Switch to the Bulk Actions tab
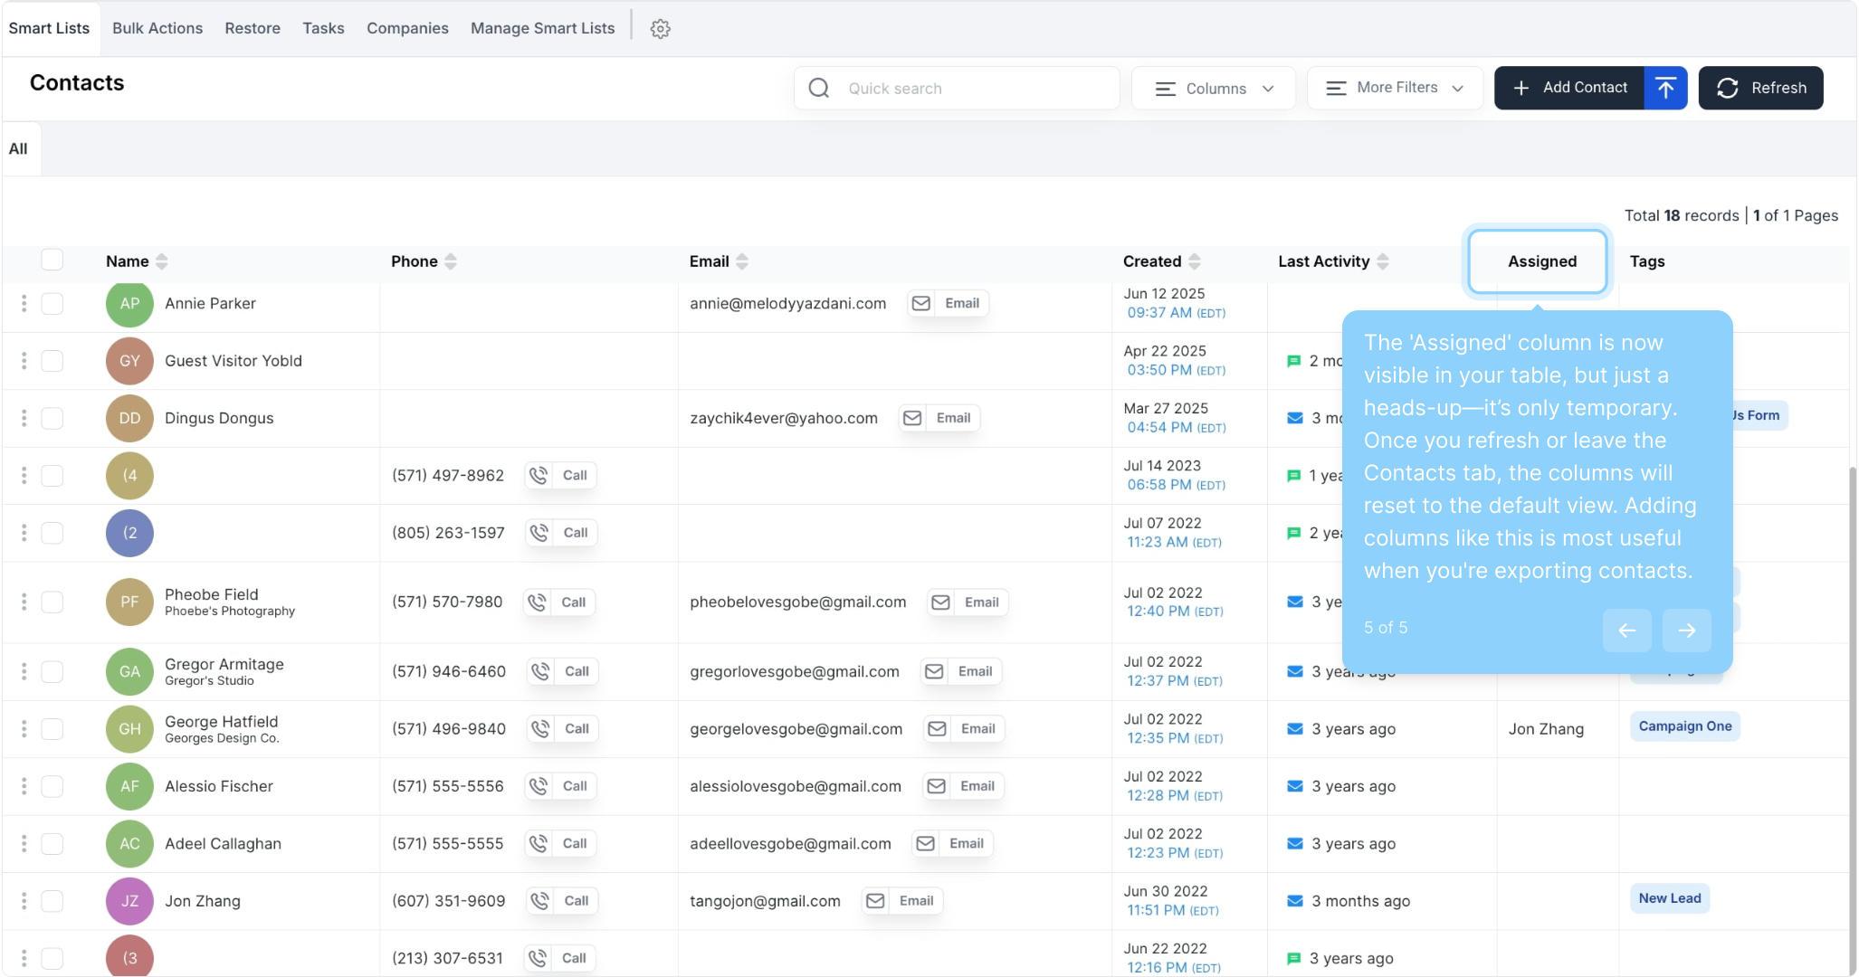The image size is (1859, 977). [x=157, y=28]
